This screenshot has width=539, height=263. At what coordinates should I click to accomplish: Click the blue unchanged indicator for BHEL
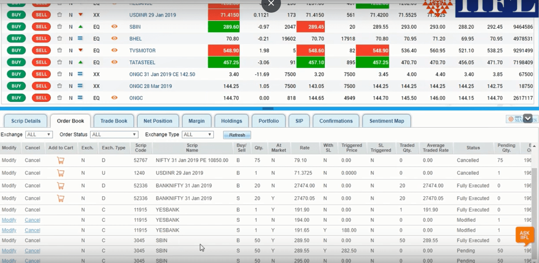tap(80, 39)
